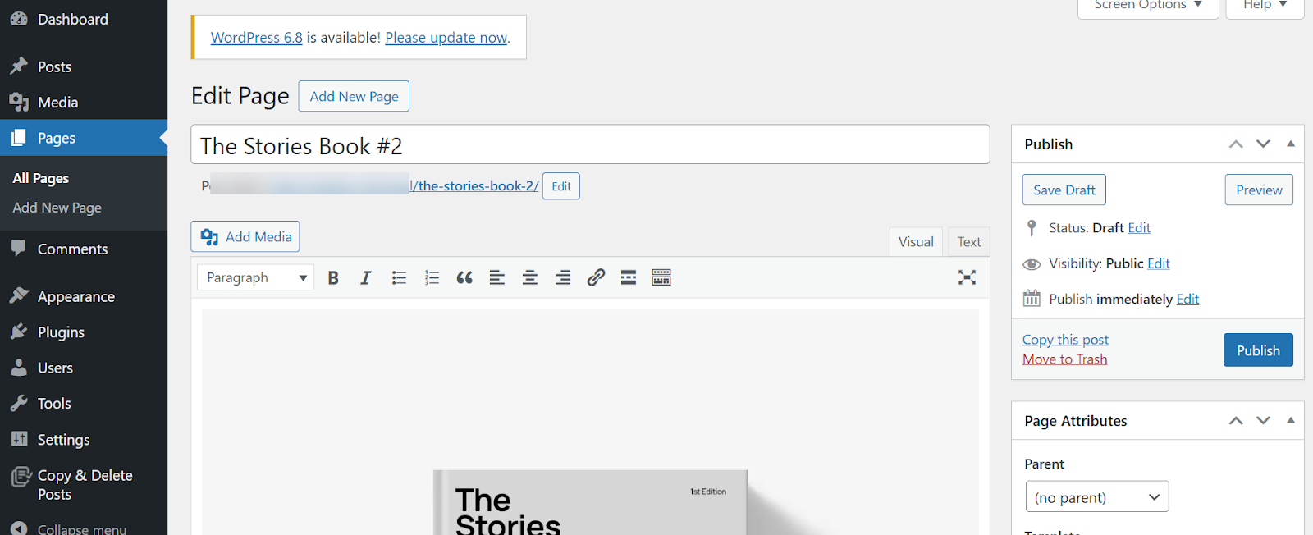The width and height of the screenshot is (1313, 535).
Task: Align text right
Action: point(563,277)
